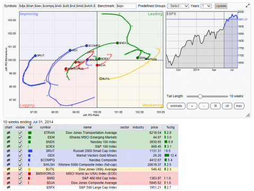Open chart icon for $WLSH row
254x191 pixels.
click(8, 165)
